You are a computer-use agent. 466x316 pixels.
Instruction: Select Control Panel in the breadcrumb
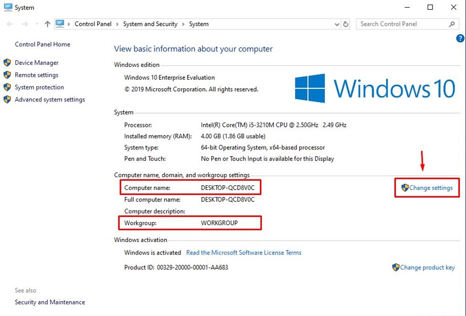click(93, 24)
